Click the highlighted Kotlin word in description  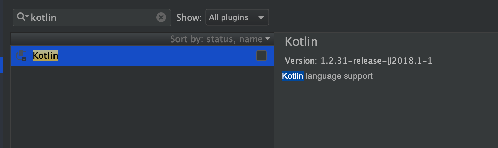(292, 76)
